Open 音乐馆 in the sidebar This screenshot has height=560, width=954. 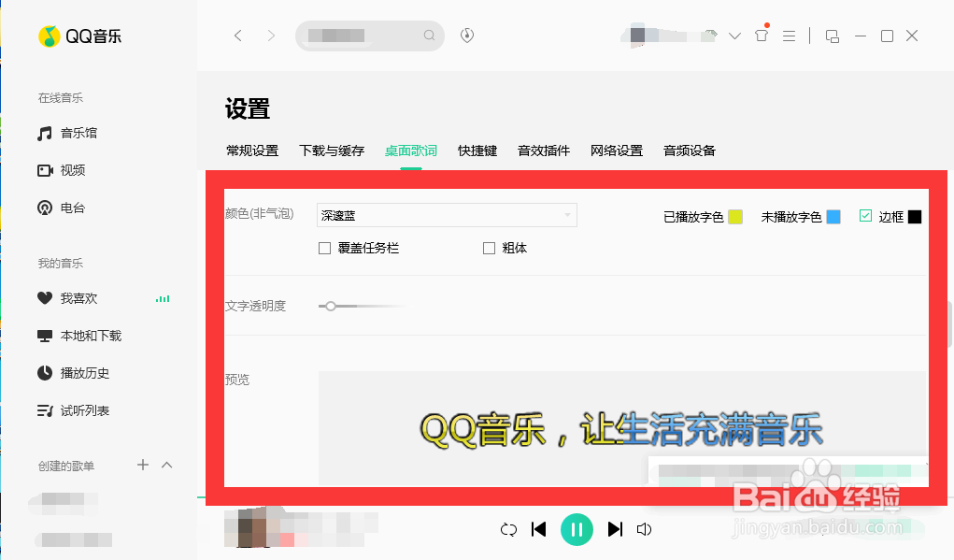coord(67,134)
